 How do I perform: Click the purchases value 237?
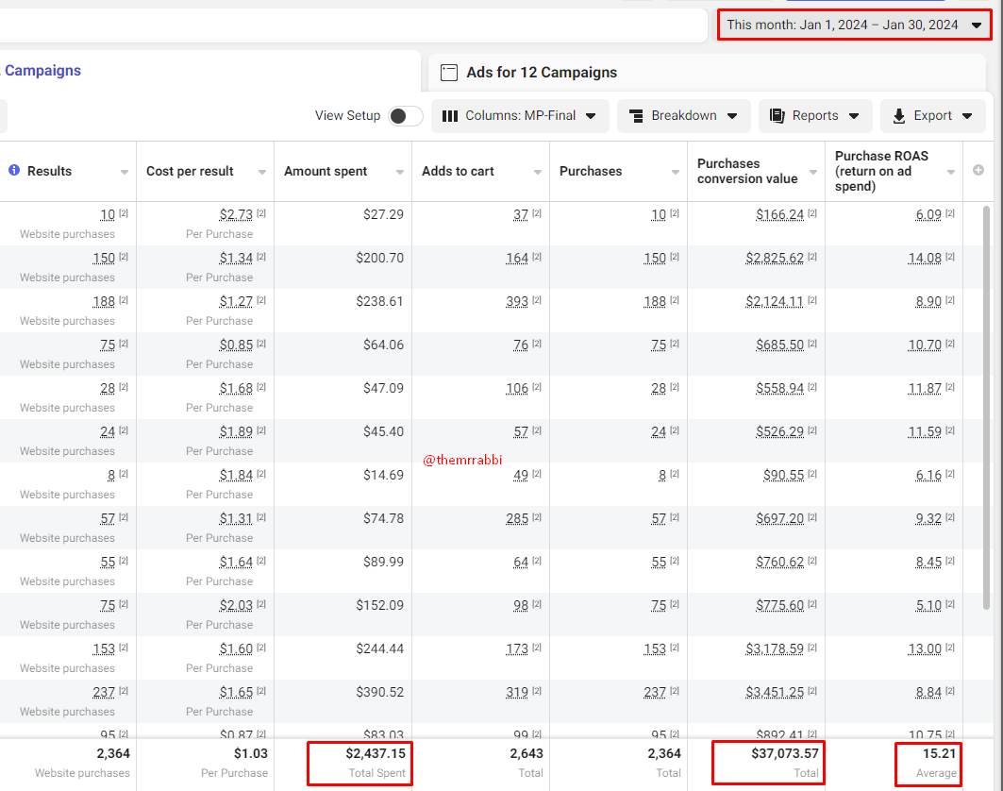pos(655,692)
